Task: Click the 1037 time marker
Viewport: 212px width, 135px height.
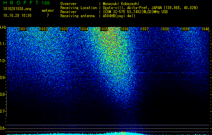Action: 145,29
